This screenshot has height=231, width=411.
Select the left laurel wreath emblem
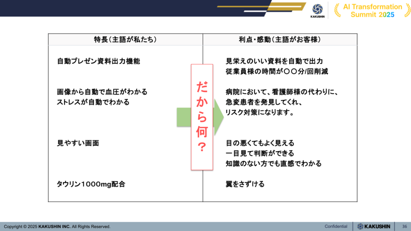(x=337, y=11)
